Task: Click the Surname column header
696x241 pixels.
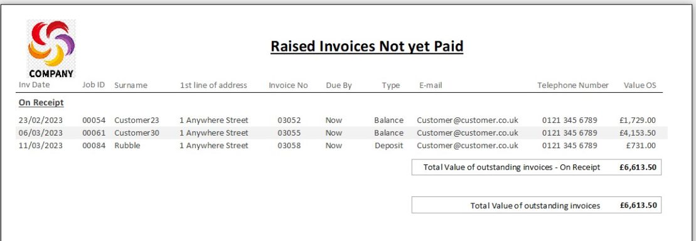Action: (131, 85)
